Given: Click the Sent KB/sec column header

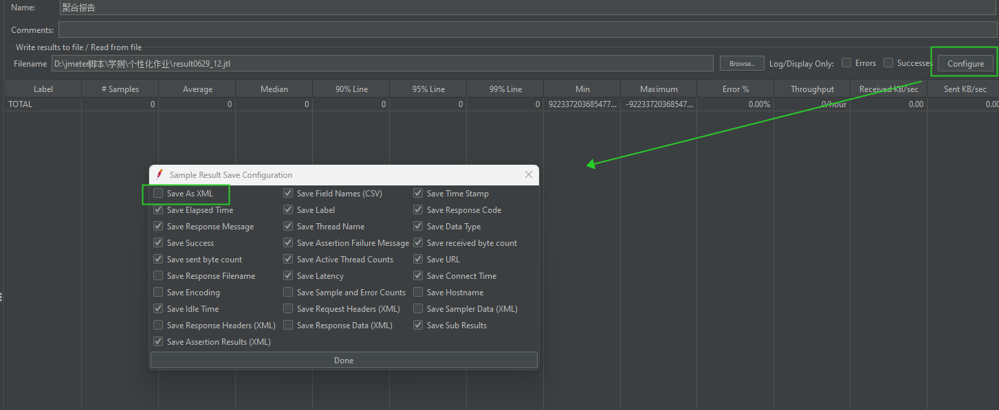Looking at the screenshot, I should 963,89.
